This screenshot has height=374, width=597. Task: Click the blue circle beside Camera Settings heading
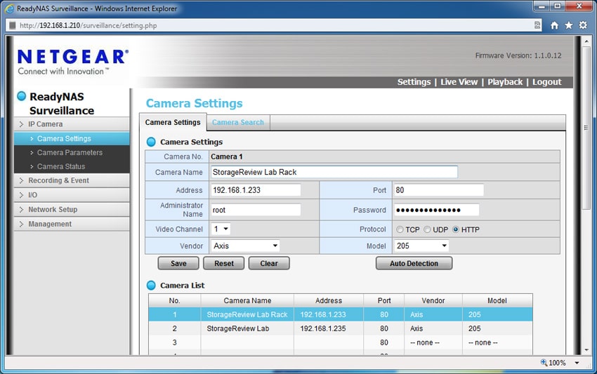151,142
